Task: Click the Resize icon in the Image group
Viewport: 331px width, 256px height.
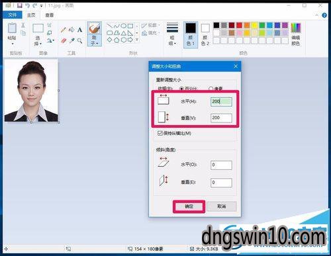Action: (x=50, y=33)
